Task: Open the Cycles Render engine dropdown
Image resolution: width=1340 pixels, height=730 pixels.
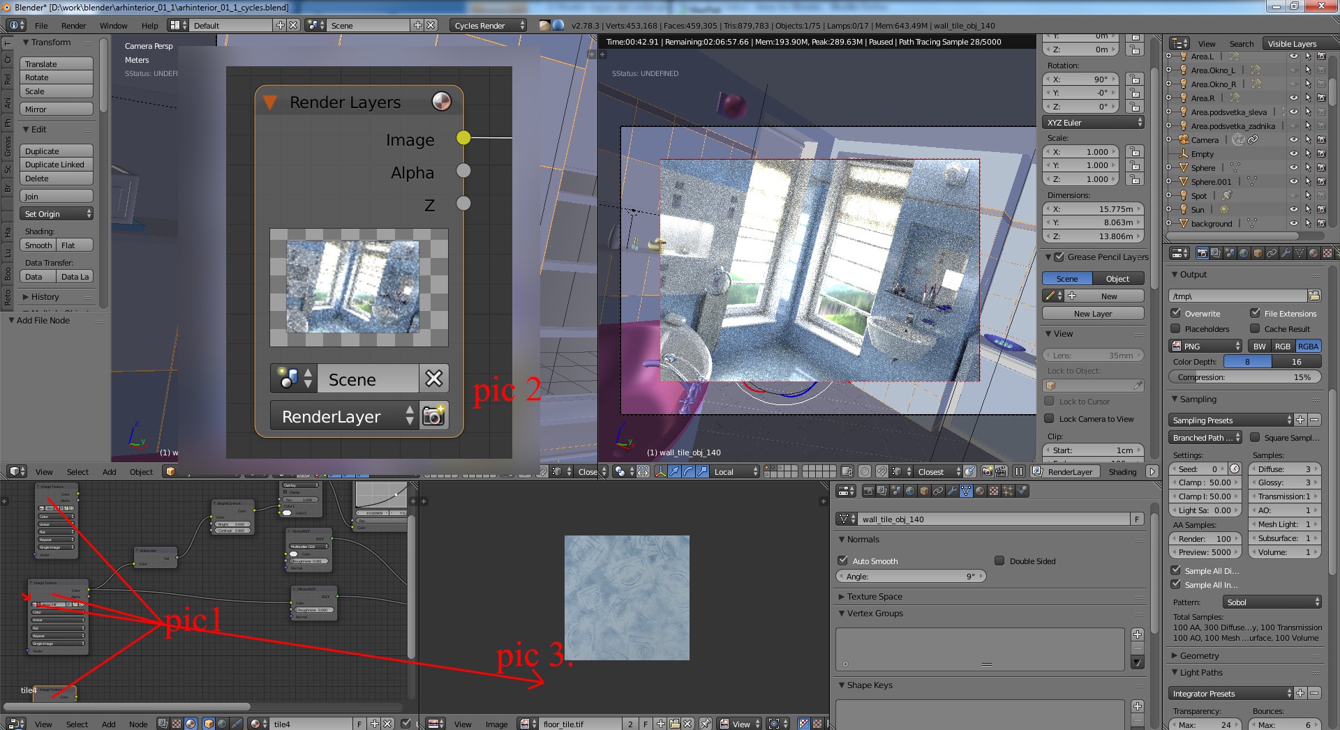Action: pos(488,25)
